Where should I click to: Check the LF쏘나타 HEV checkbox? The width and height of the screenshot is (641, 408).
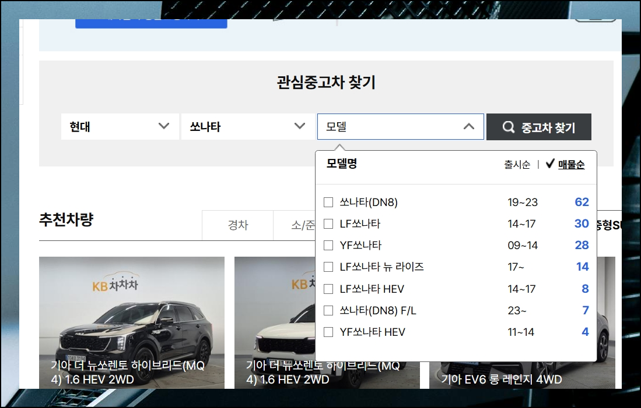(328, 289)
